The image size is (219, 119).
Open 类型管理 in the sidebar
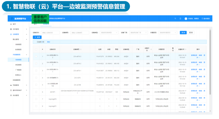(x=18, y=65)
